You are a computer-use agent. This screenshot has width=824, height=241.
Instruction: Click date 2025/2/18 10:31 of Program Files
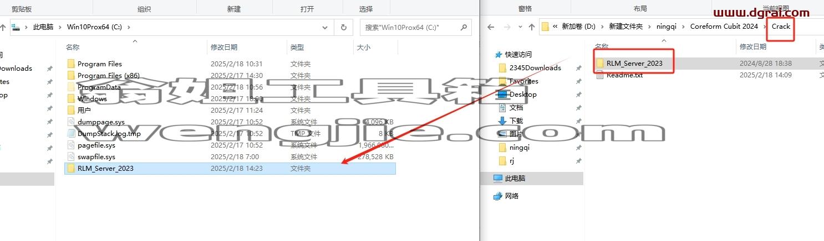236,64
